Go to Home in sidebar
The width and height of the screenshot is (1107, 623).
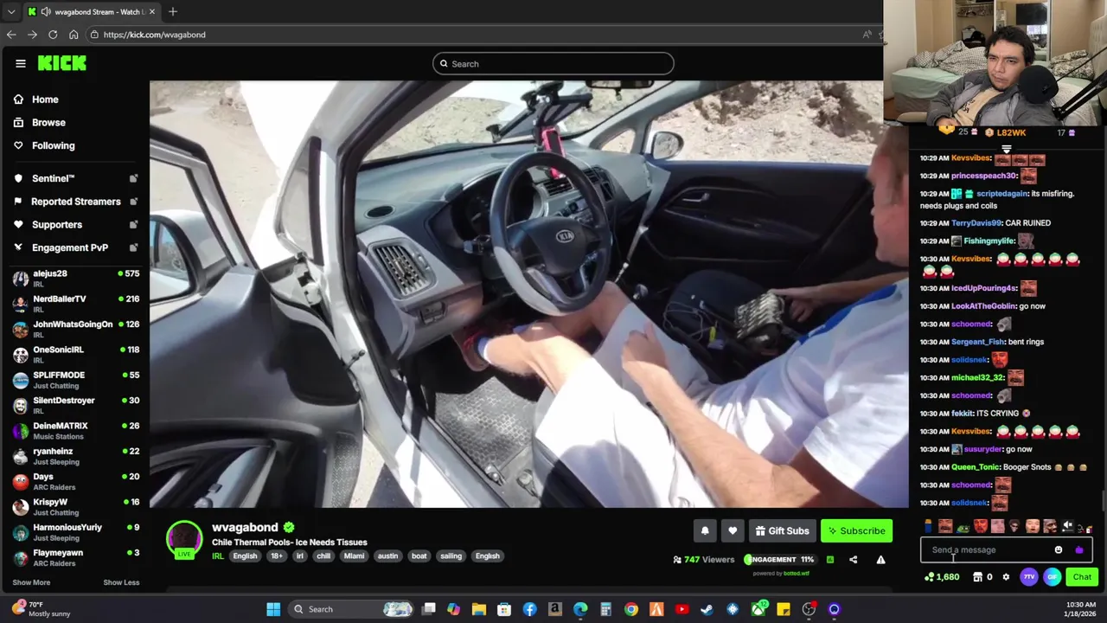[45, 100]
